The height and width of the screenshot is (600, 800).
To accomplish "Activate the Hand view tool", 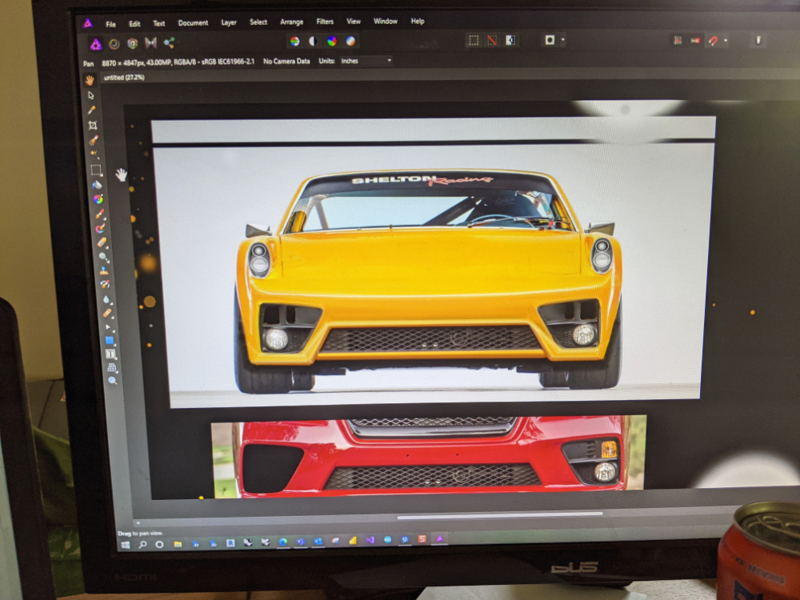I will click(90, 80).
